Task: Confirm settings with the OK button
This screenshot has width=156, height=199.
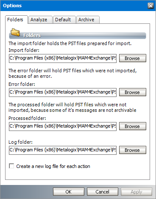Action: tap(69, 192)
